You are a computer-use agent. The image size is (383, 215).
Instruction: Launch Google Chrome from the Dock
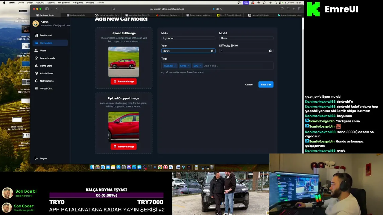coord(160,167)
